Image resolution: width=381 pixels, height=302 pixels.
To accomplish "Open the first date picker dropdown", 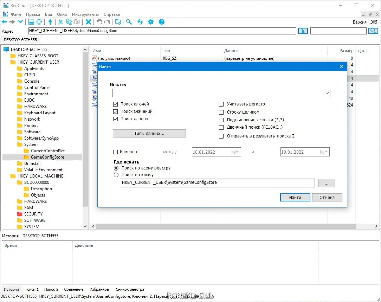I will click(x=236, y=152).
